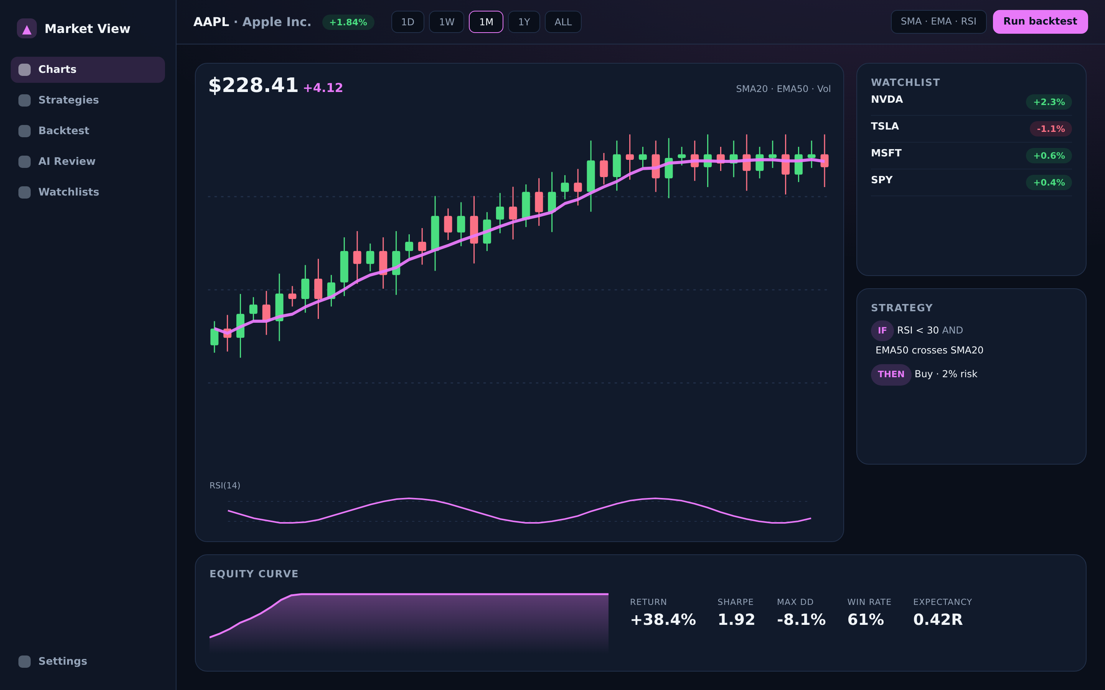Click the $228.41 price value
Screen dimensions: 1105x690
coord(253,85)
